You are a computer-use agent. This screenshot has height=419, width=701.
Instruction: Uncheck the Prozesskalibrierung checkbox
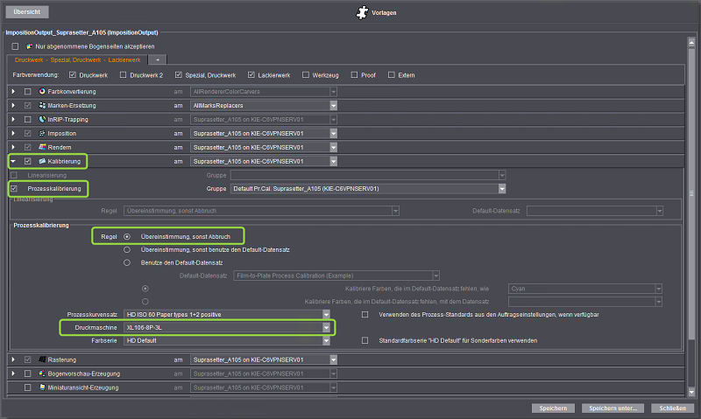(14, 188)
